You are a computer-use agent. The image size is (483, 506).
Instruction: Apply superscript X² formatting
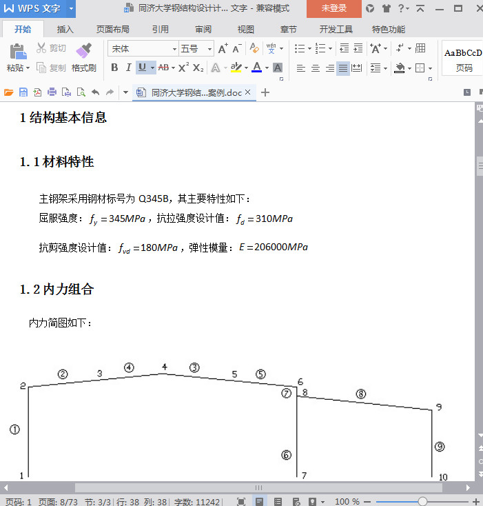tap(183, 68)
